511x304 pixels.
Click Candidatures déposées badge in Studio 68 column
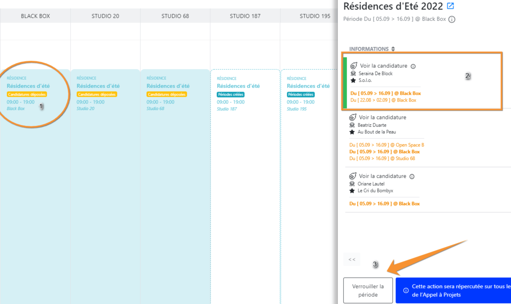pos(167,94)
